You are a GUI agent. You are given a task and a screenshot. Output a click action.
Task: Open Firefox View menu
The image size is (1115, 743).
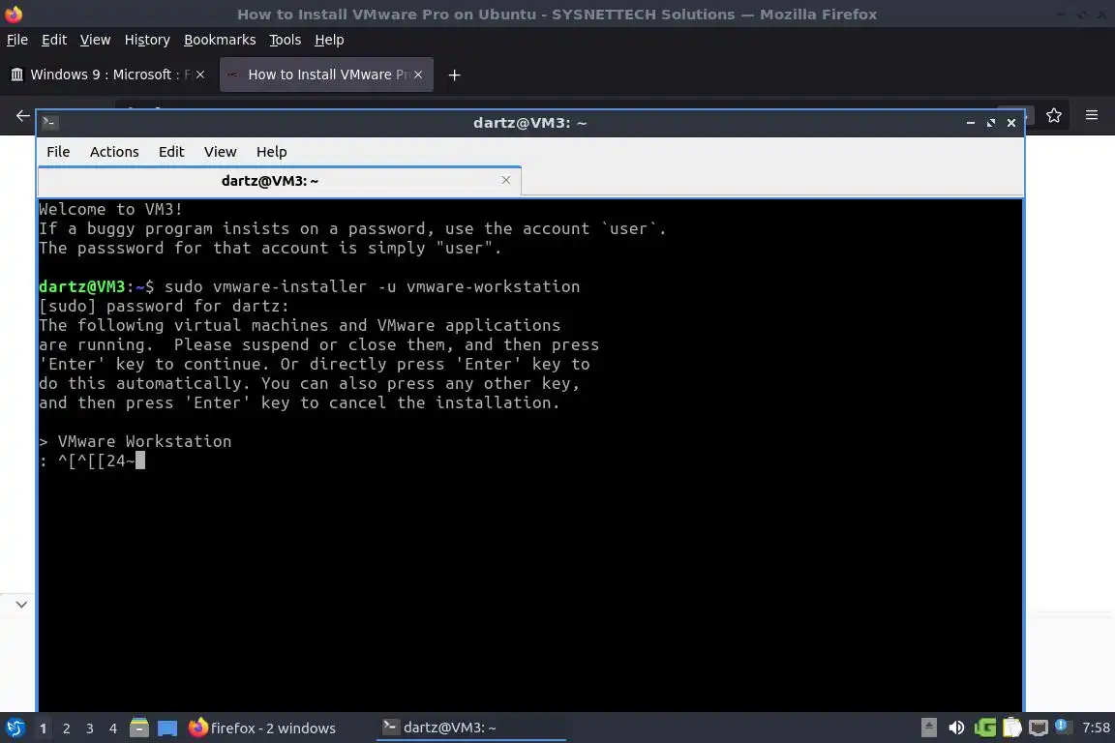point(95,40)
